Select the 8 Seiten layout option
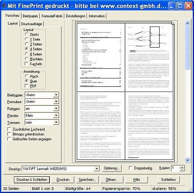 pos(26,54)
